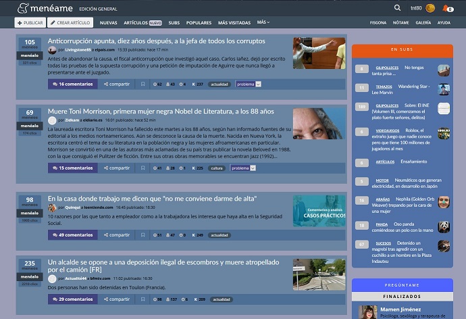
Task: Open 29 comentarios link
Action: [73, 299]
